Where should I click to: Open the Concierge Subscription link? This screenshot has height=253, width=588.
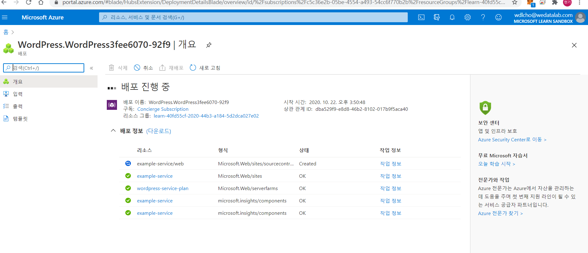pyautogui.click(x=163, y=109)
